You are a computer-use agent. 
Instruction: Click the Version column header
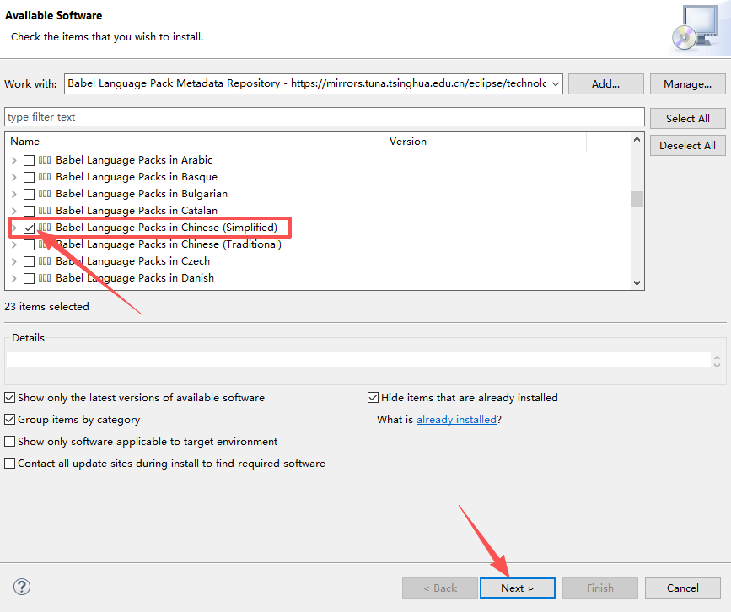[485, 142]
